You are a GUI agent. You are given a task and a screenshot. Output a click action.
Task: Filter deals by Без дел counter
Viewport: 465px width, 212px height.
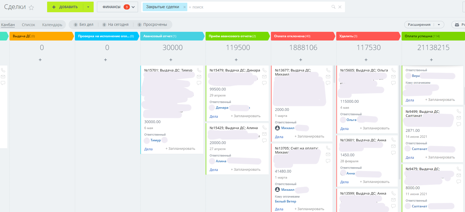click(x=84, y=24)
